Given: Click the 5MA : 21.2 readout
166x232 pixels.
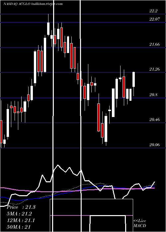Looking at the screenshot, I should [19, 214].
